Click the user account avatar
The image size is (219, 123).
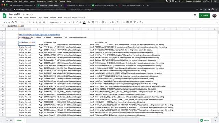coord(215,15)
